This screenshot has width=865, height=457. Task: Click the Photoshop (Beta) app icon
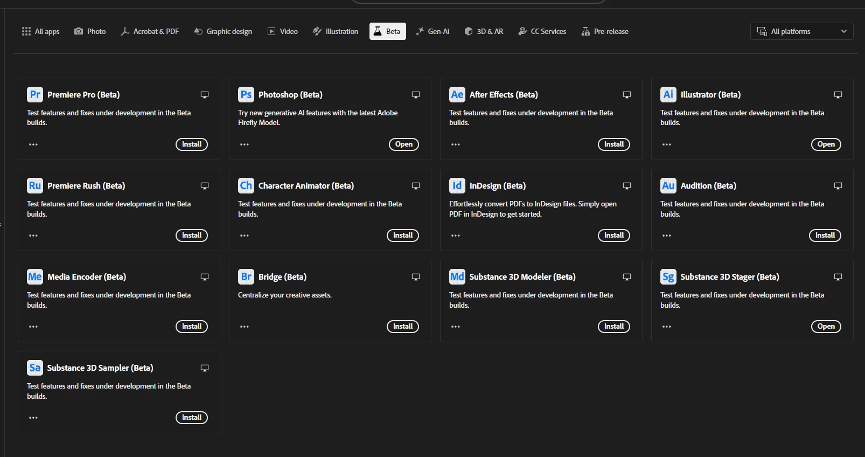tap(246, 94)
